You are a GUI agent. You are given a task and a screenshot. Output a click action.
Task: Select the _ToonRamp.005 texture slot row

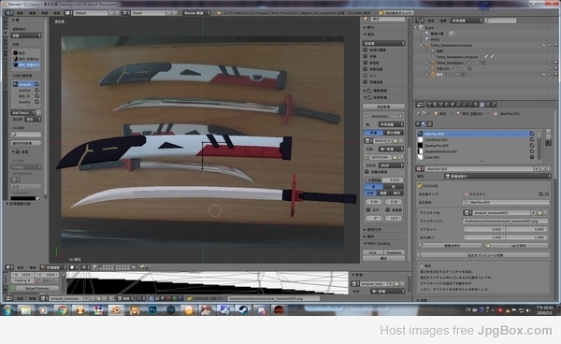(474, 139)
